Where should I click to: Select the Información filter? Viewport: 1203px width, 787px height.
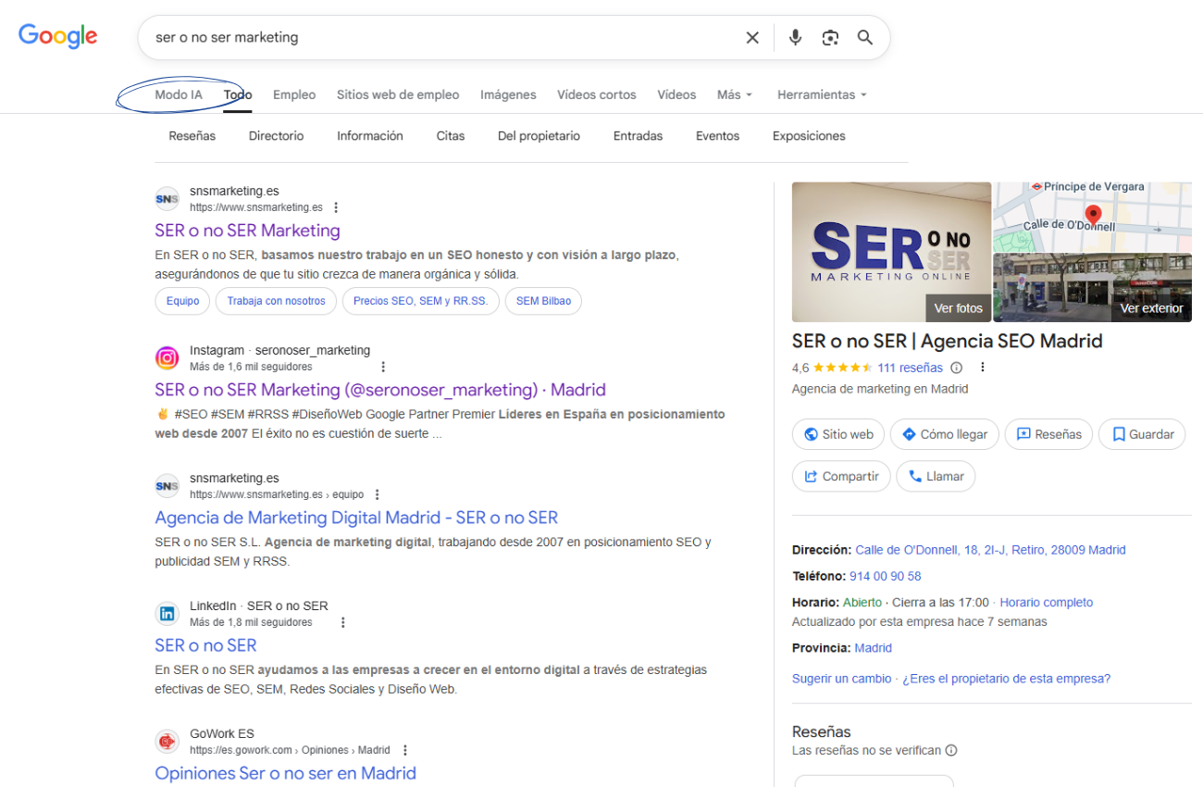click(370, 136)
